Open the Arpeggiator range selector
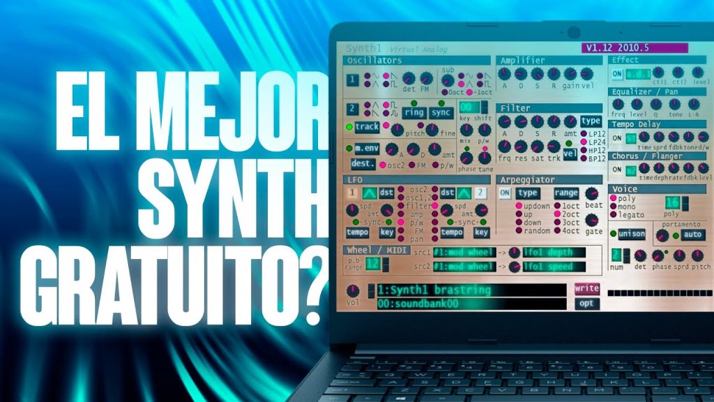The height and width of the screenshot is (402, 714). click(x=566, y=193)
